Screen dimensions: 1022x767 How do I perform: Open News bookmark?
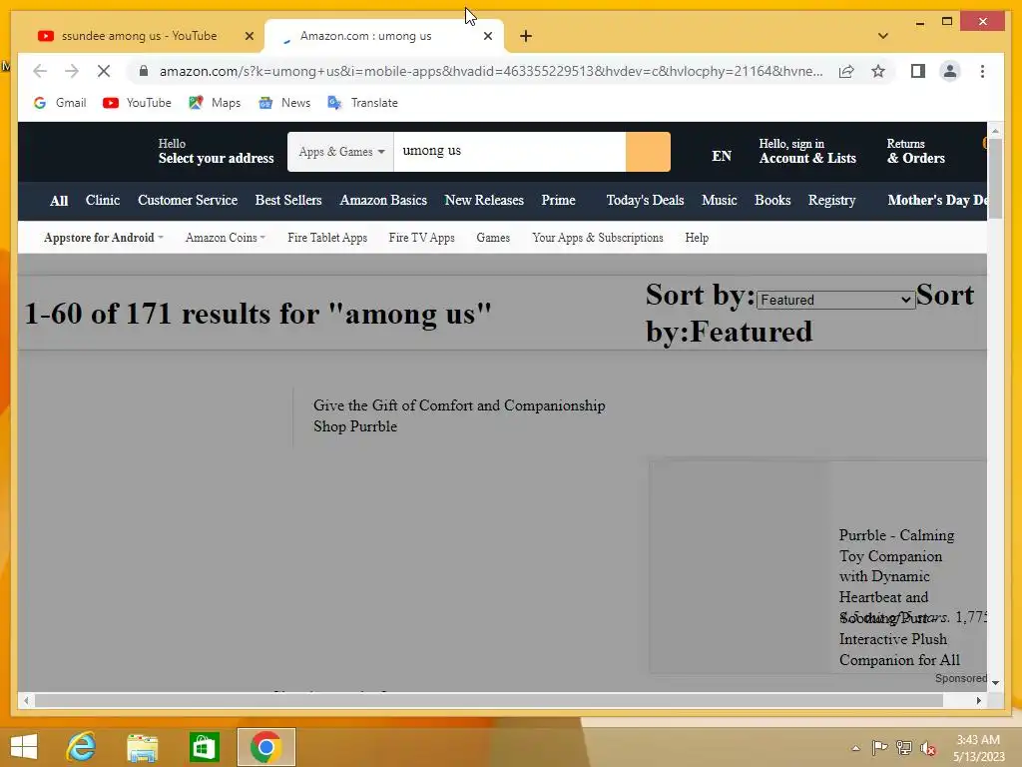coord(284,103)
